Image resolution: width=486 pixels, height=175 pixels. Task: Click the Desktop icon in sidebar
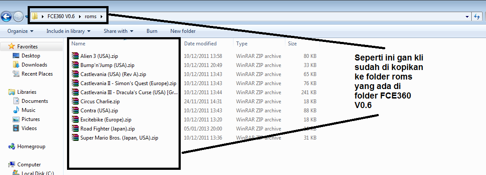[x=16, y=56]
